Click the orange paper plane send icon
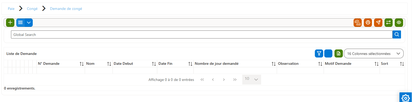This screenshot has height=102, width=412. pyautogui.click(x=378, y=23)
